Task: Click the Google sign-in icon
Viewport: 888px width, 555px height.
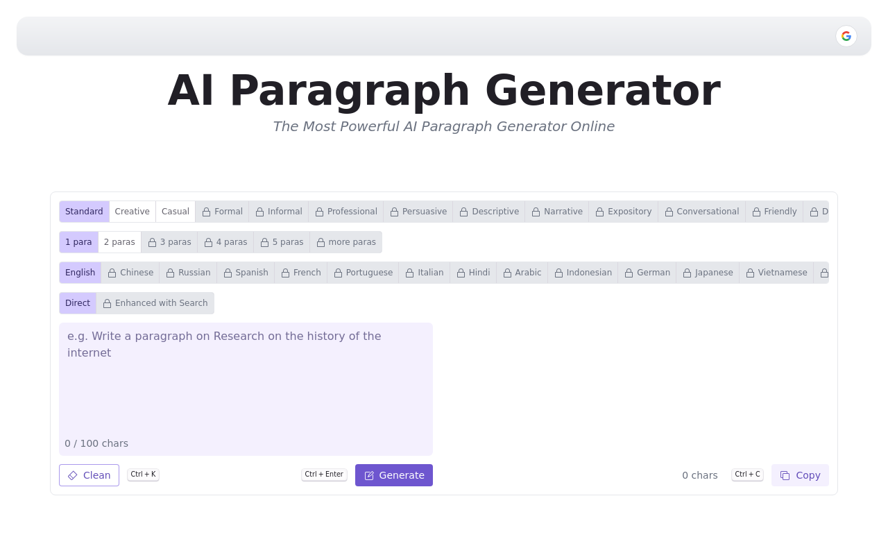Action: (846, 36)
